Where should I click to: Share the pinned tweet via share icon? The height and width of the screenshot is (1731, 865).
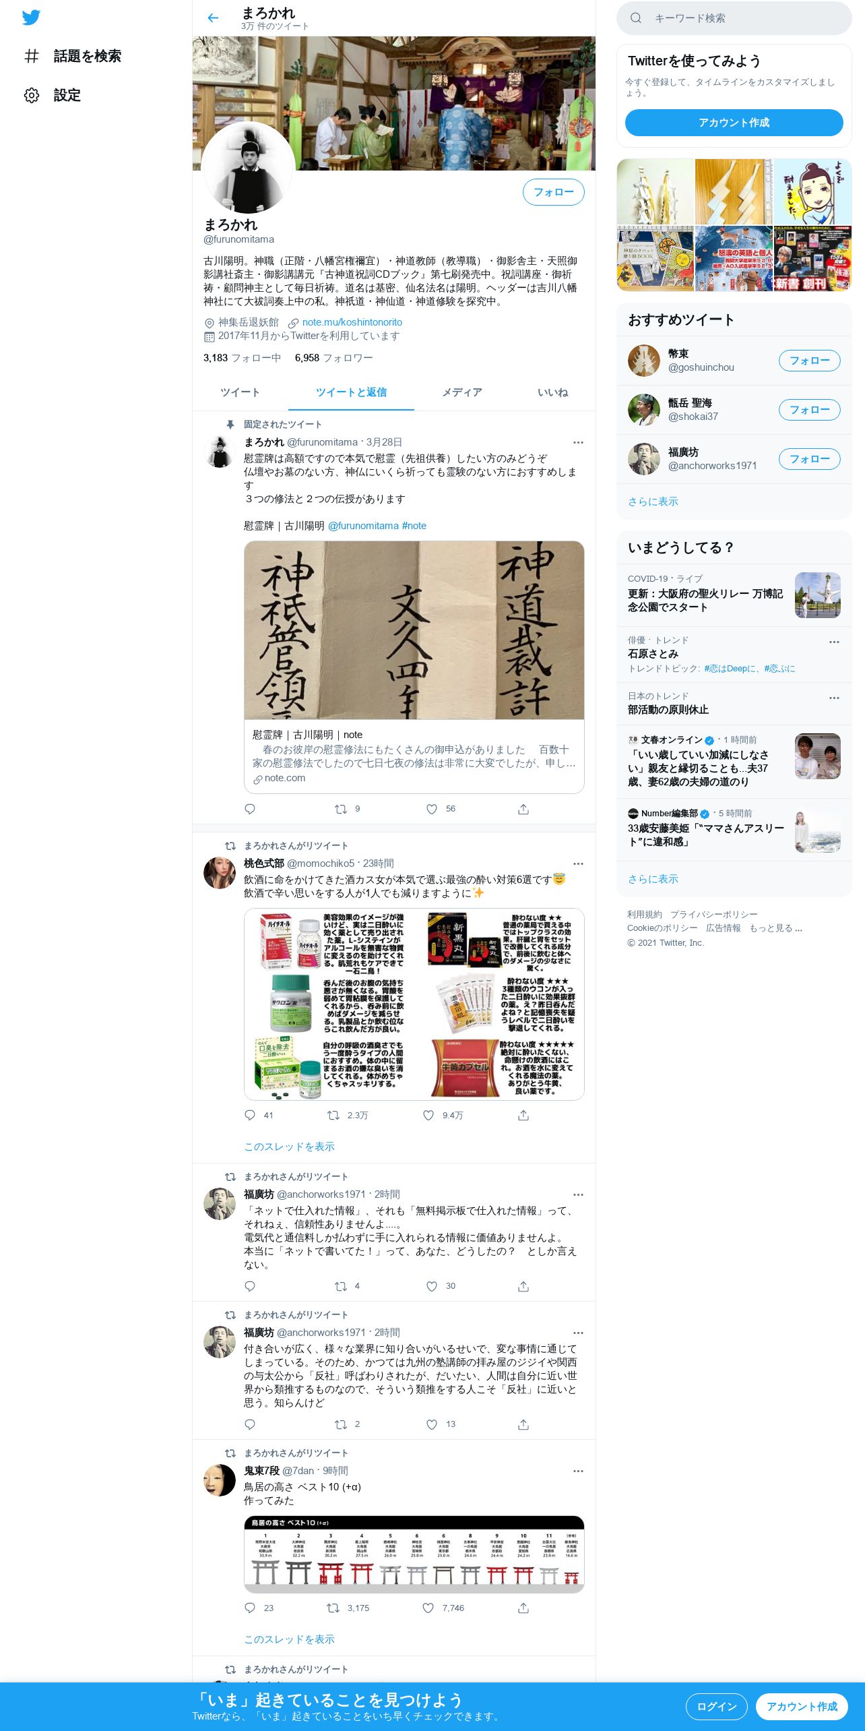pos(523,809)
